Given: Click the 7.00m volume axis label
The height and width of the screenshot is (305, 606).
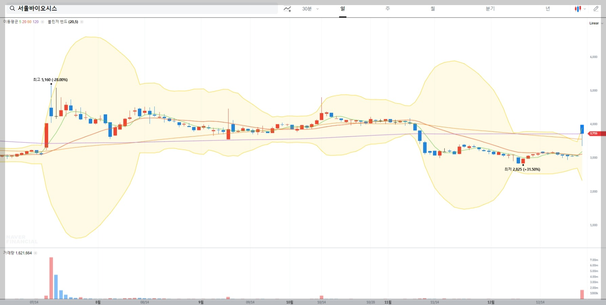Looking at the screenshot, I should [x=594, y=260].
